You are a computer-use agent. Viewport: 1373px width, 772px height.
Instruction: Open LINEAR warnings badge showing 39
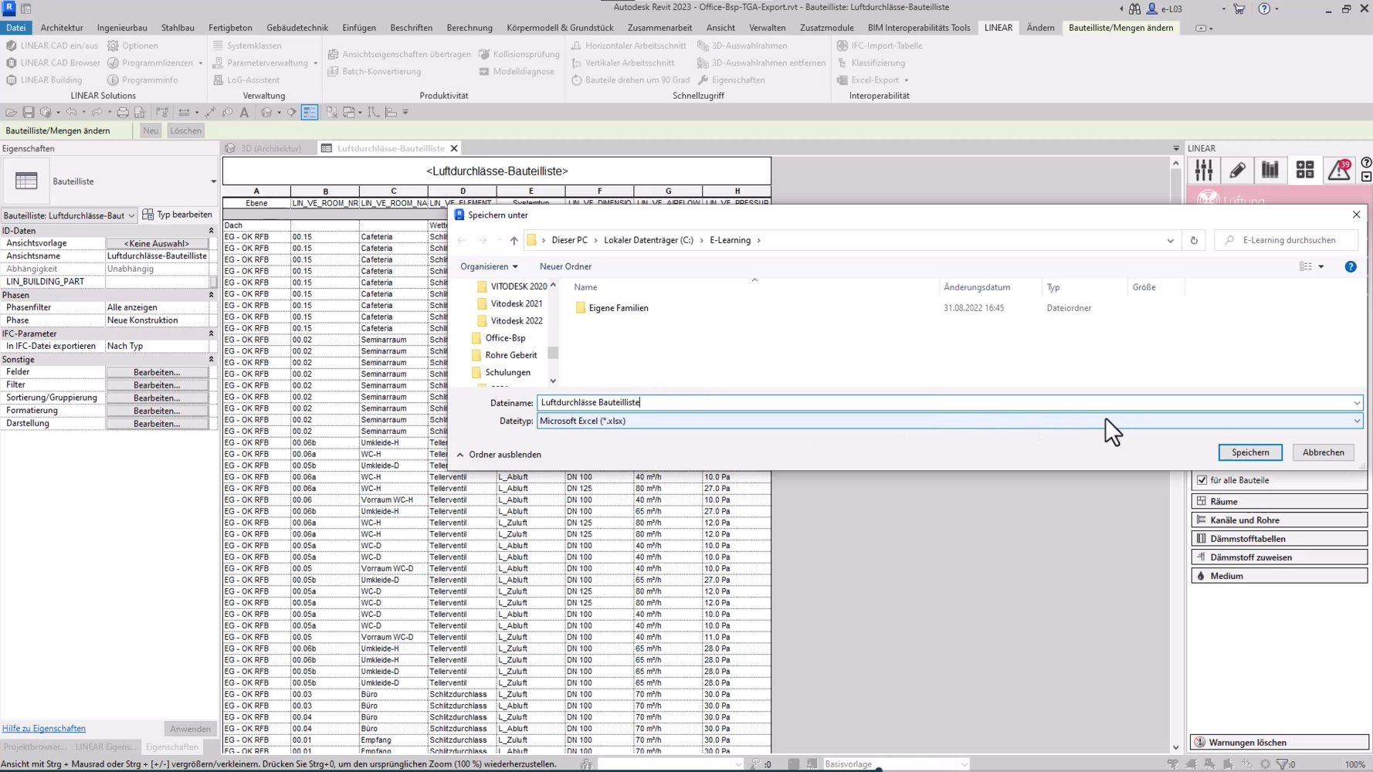1338,171
